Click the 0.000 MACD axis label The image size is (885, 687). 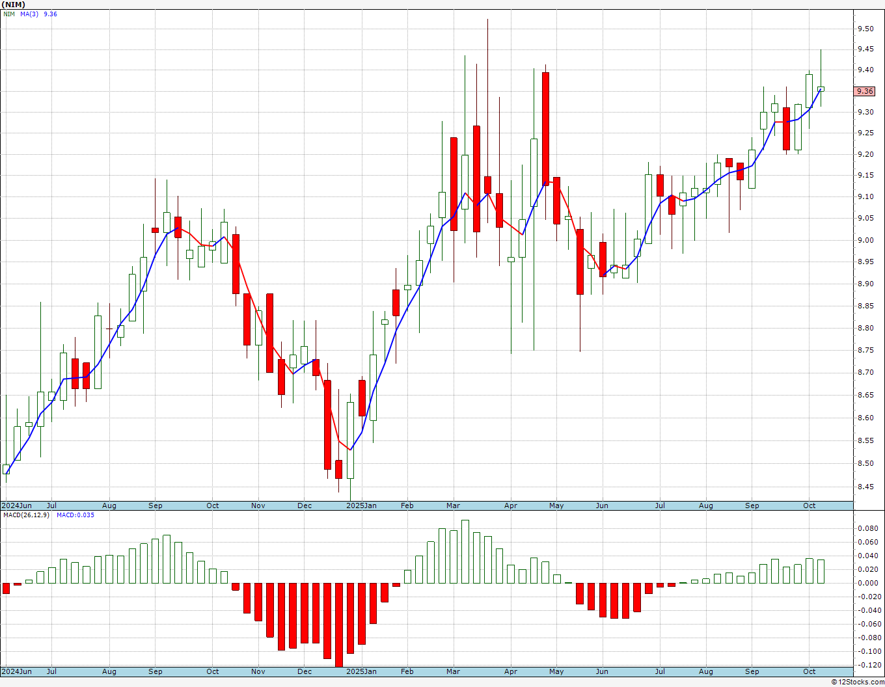pyautogui.click(x=867, y=584)
